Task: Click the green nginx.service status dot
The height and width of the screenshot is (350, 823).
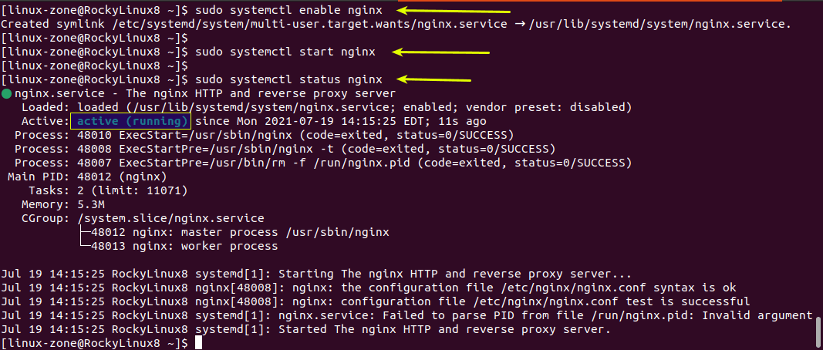Action: (x=6, y=95)
